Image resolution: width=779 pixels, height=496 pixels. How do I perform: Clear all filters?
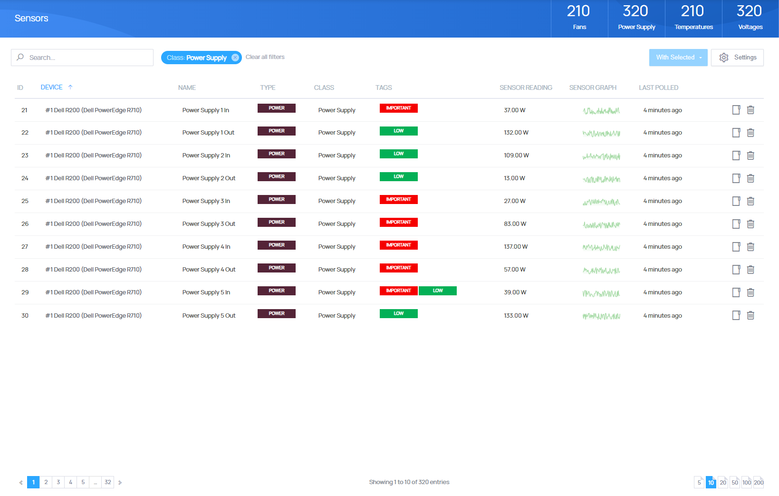(x=265, y=57)
